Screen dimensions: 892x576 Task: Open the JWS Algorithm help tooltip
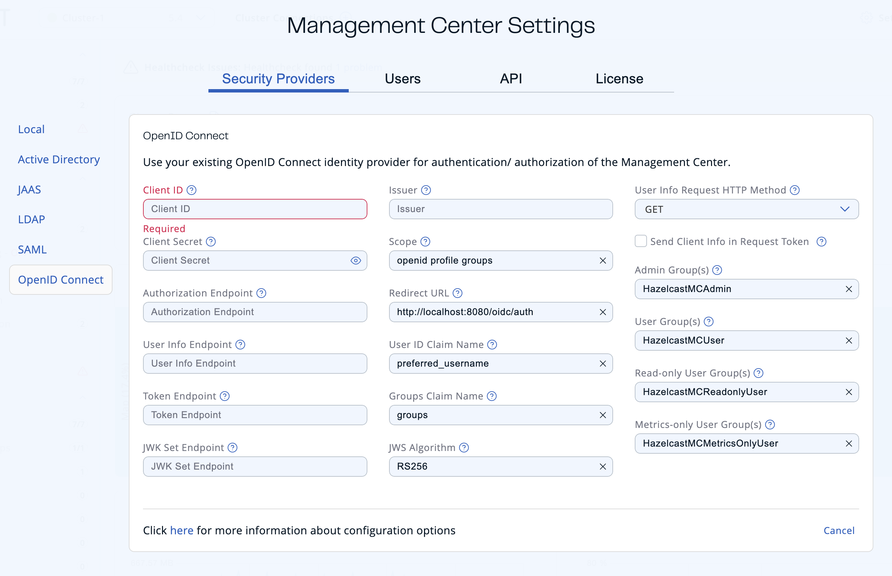click(464, 447)
